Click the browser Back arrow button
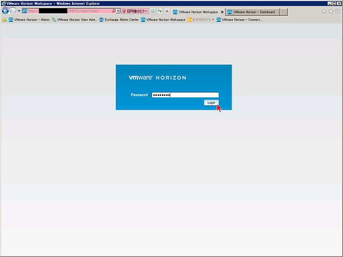The width and height of the screenshot is (343, 257). tap(5, 10)
